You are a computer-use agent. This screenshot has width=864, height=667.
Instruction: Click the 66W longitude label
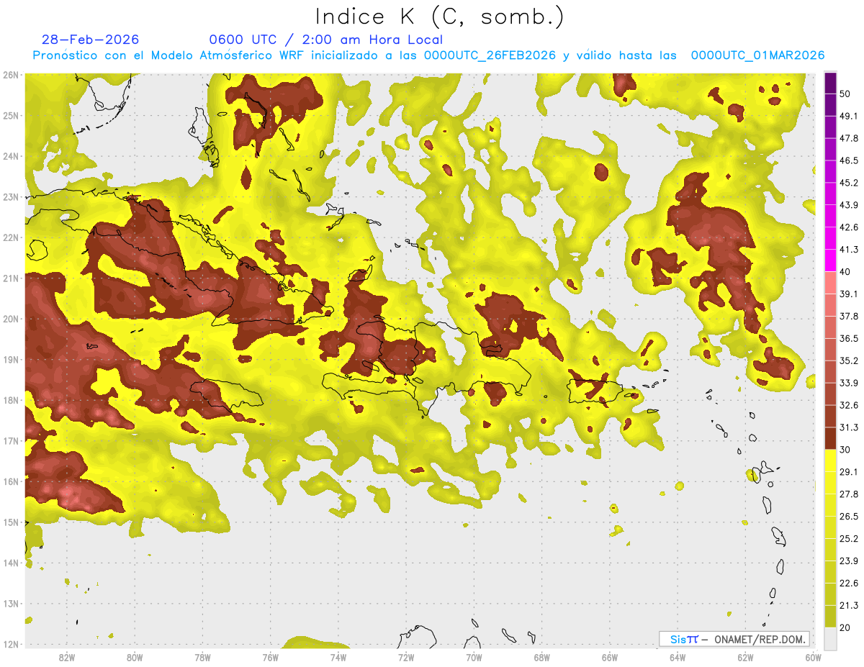[x=610, y=657]
